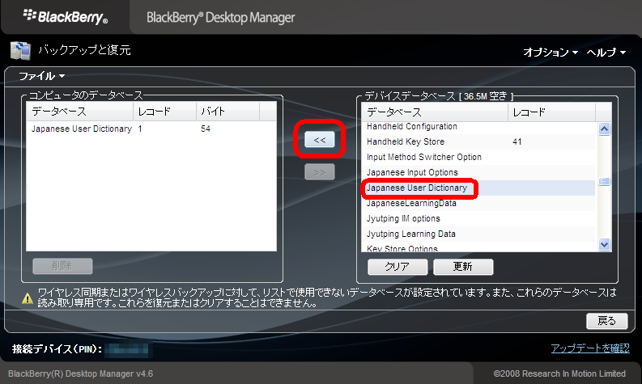Click the 戻る button
Viewport: 642px width, 384px height.
pos(607,321)
